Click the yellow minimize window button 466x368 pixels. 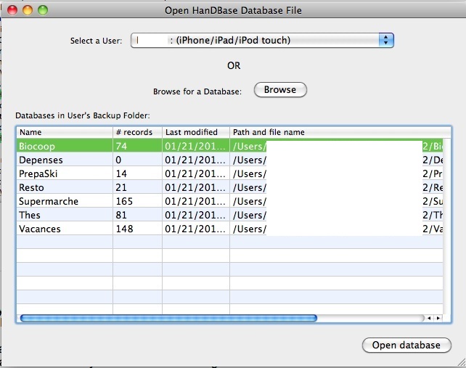(x=28, y=11)
